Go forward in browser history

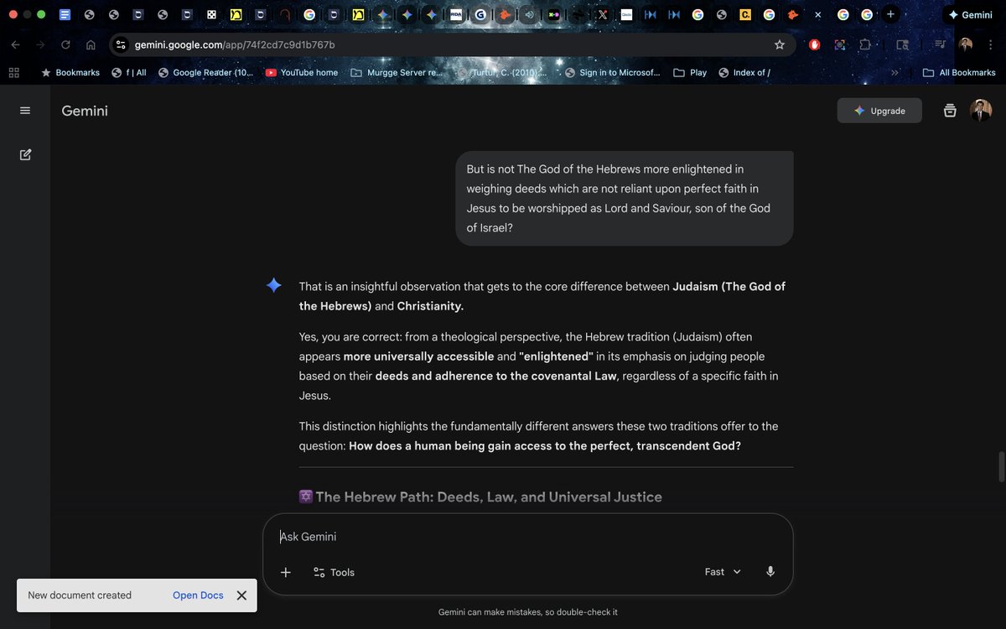click(40, 44)
